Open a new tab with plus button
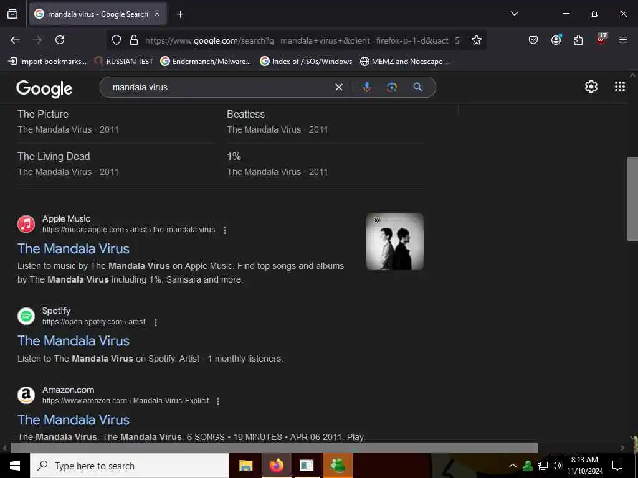 pyautogui.click(x=180, y=14)
